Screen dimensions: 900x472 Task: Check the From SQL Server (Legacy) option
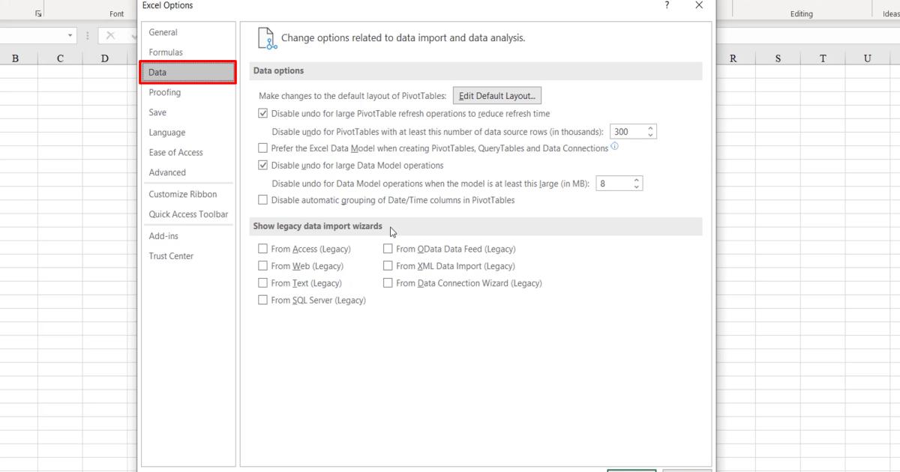263,300
